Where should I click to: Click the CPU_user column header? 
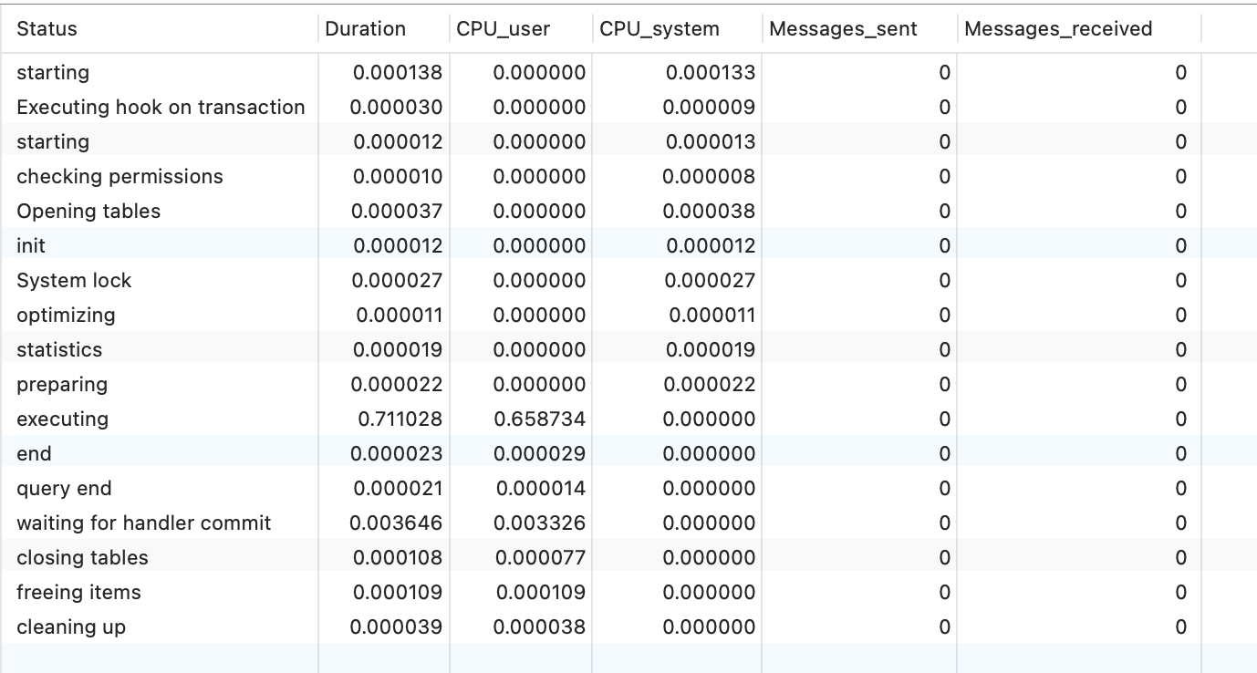pos(503,29)
